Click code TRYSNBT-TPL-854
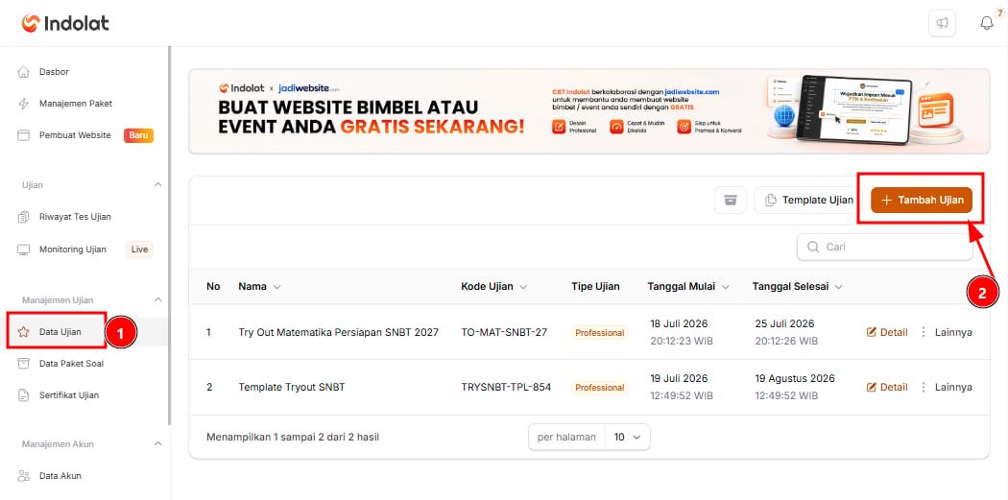This screenshot has height=500, width=1008. point(506,388)
